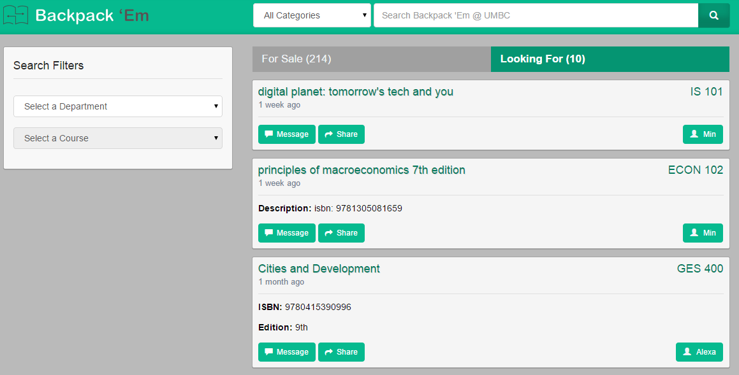
Task: Open the GES 400 course link
Action: tap(700, 269)
